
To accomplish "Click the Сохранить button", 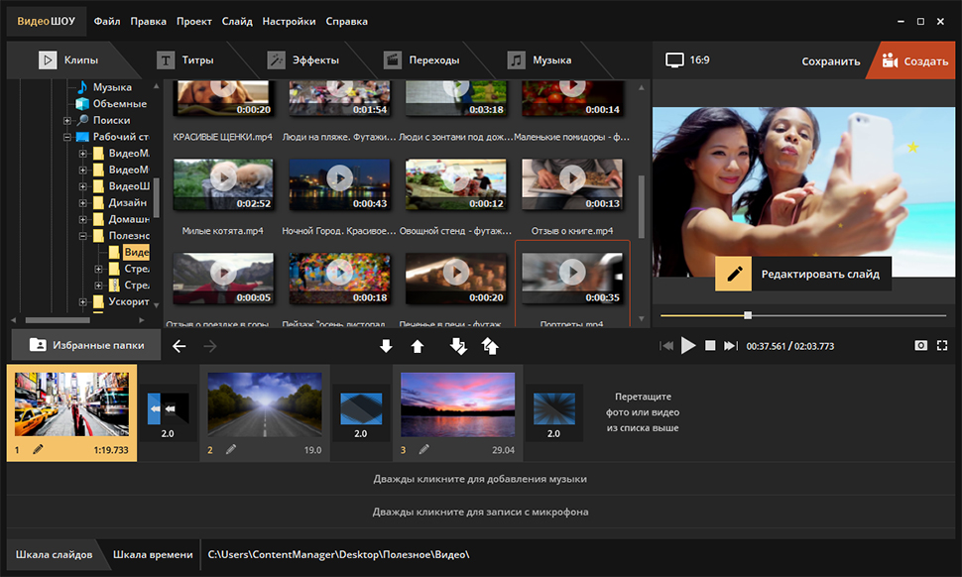I will click(x=831, y=61).
